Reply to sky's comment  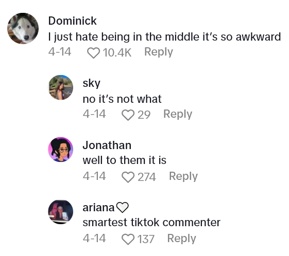pyautogui.click(x=178, y=115)
